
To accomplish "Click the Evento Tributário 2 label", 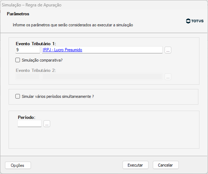I will 36,70.
